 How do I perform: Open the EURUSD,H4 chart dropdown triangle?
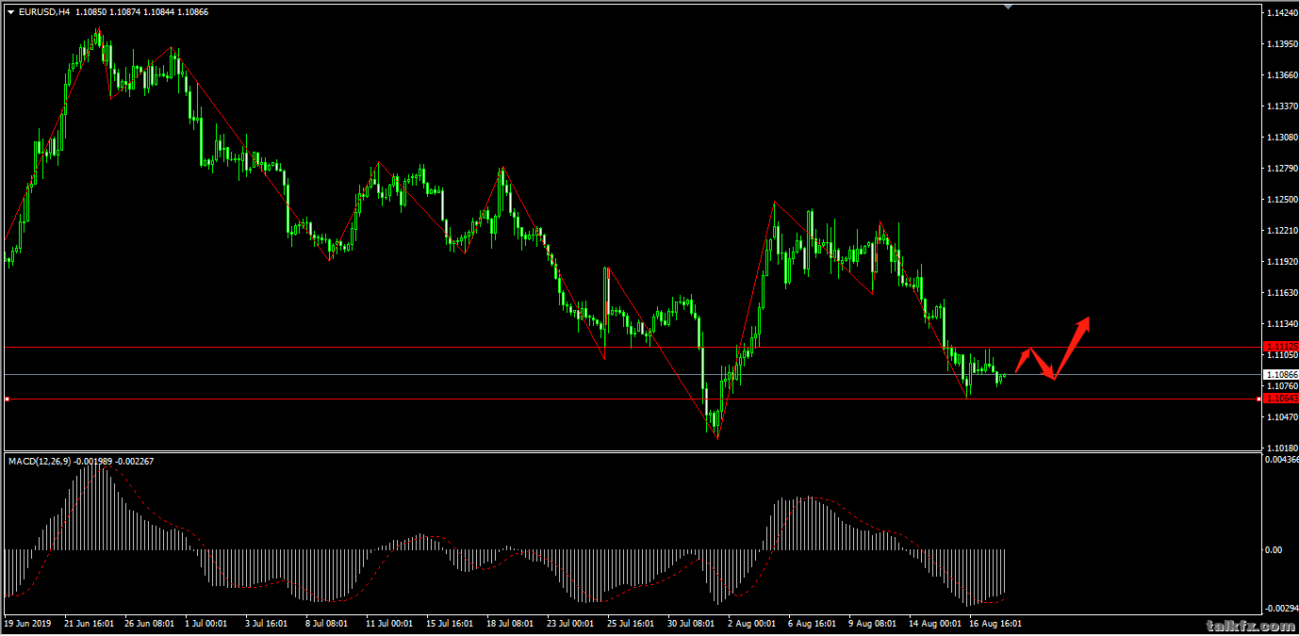pyautogui.click(x=11, y=12)
